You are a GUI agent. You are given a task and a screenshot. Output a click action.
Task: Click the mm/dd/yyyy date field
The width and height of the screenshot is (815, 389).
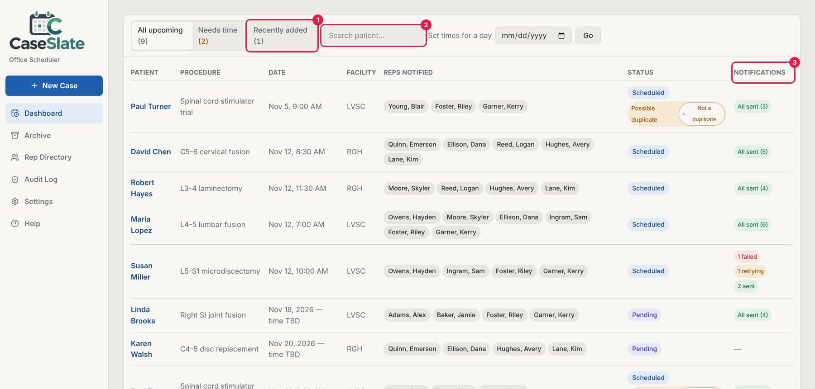(x=533, y=35)
